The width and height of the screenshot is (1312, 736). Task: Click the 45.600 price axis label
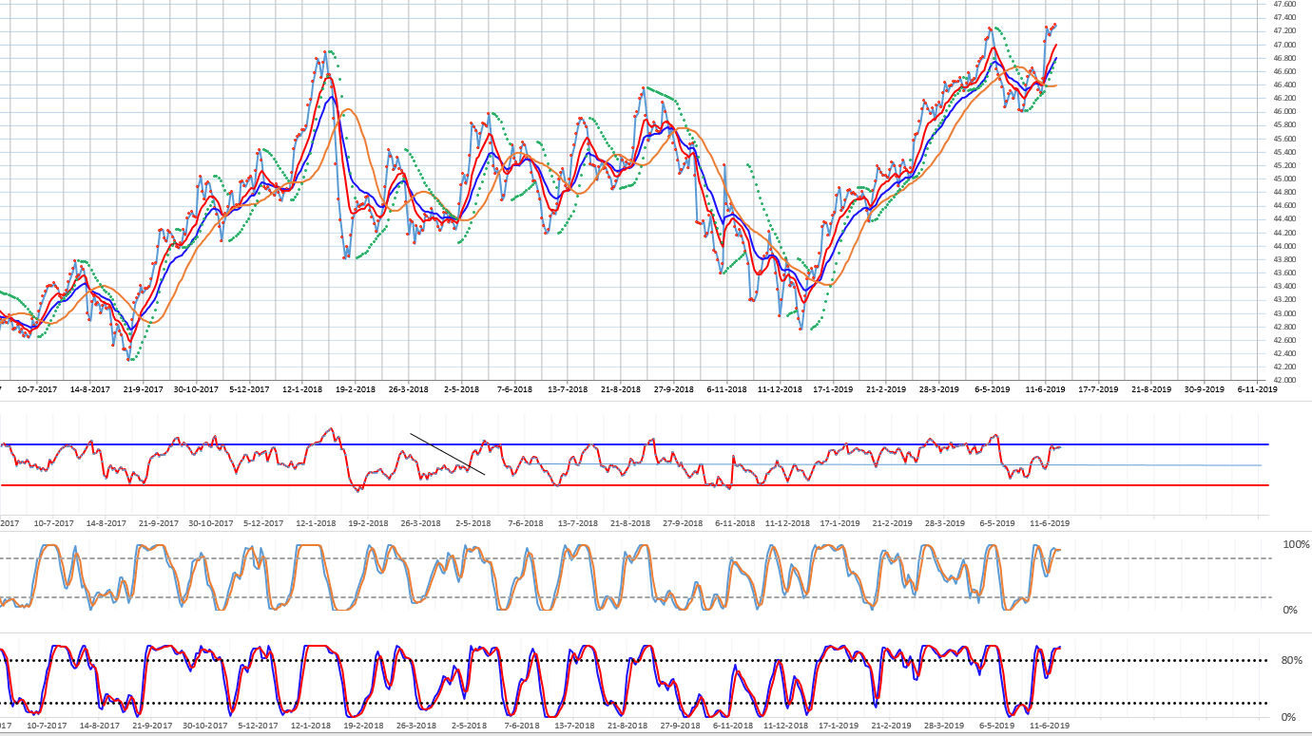click(x=1283, y=139)
